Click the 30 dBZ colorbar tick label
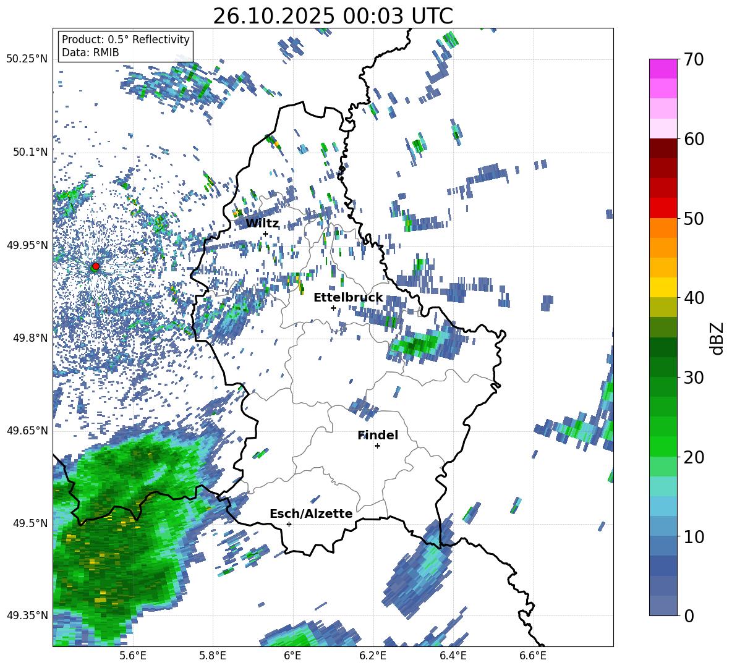Viewport: 732px width, 668px height. [694, 378]
